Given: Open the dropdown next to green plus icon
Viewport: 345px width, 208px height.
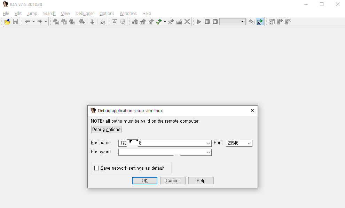Looking at the screenshot, I should [165, 22].
